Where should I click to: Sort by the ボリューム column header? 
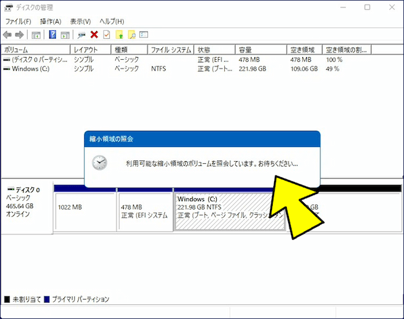pos(36,50)
